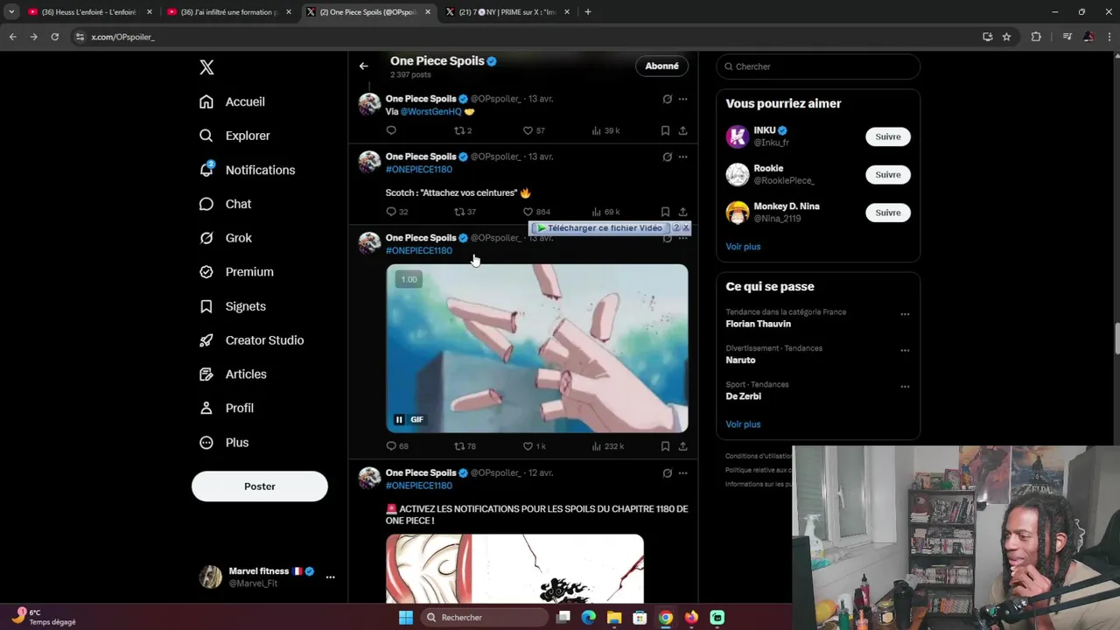Open options dots for Florian Thauvin trend
Viewport: 1120px width, 630px height.
(x=905, y=314)
